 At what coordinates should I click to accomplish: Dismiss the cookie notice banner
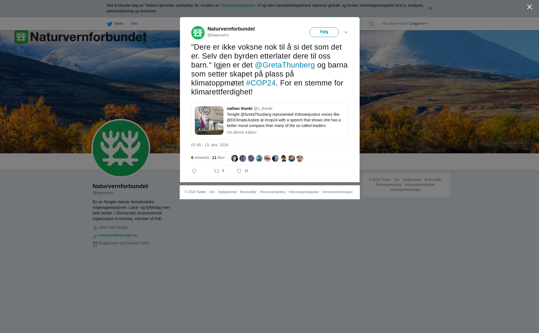tap(430, 8)
